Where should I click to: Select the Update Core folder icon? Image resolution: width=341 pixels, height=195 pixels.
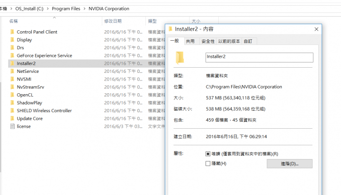[12, 118]
